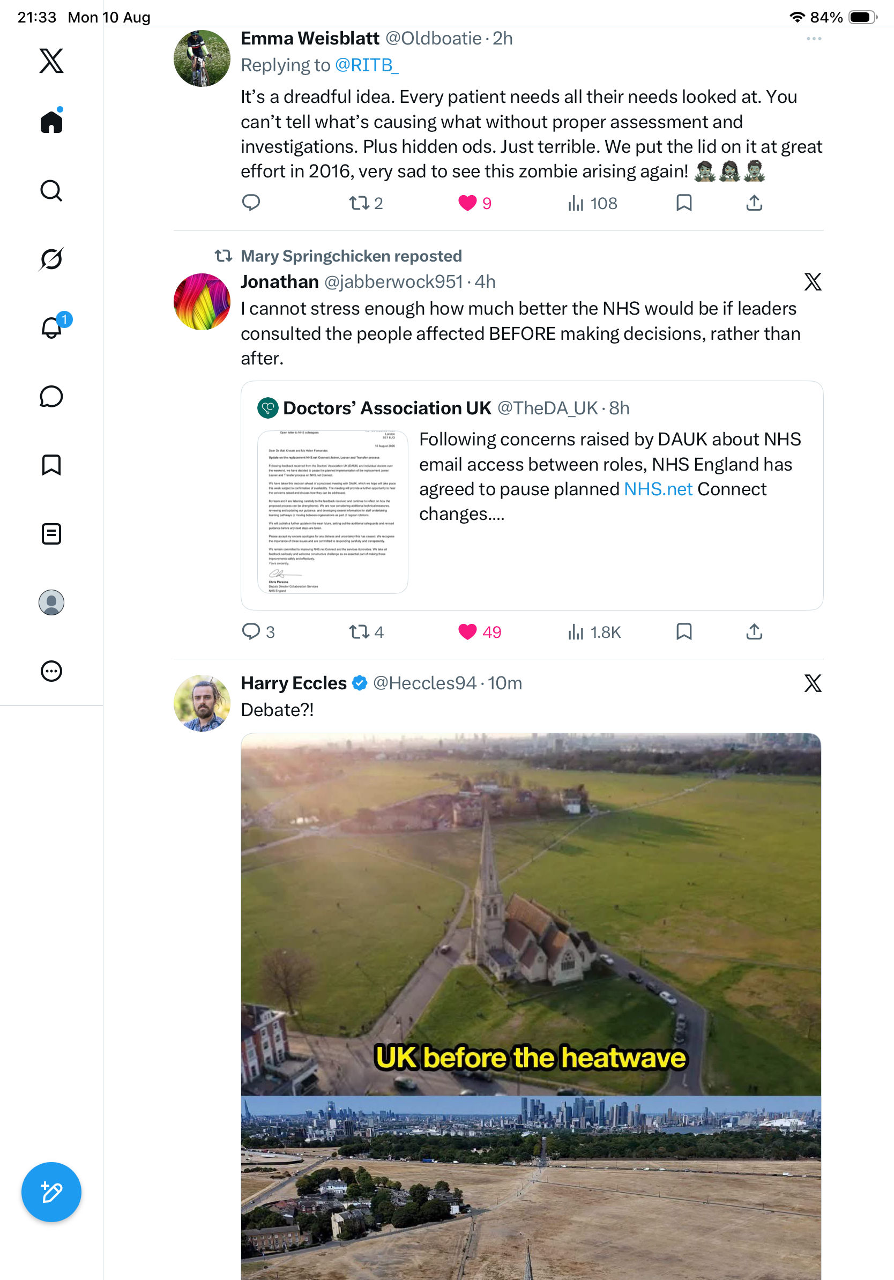Open the More options circle in the sidebar

pos(51,671)
